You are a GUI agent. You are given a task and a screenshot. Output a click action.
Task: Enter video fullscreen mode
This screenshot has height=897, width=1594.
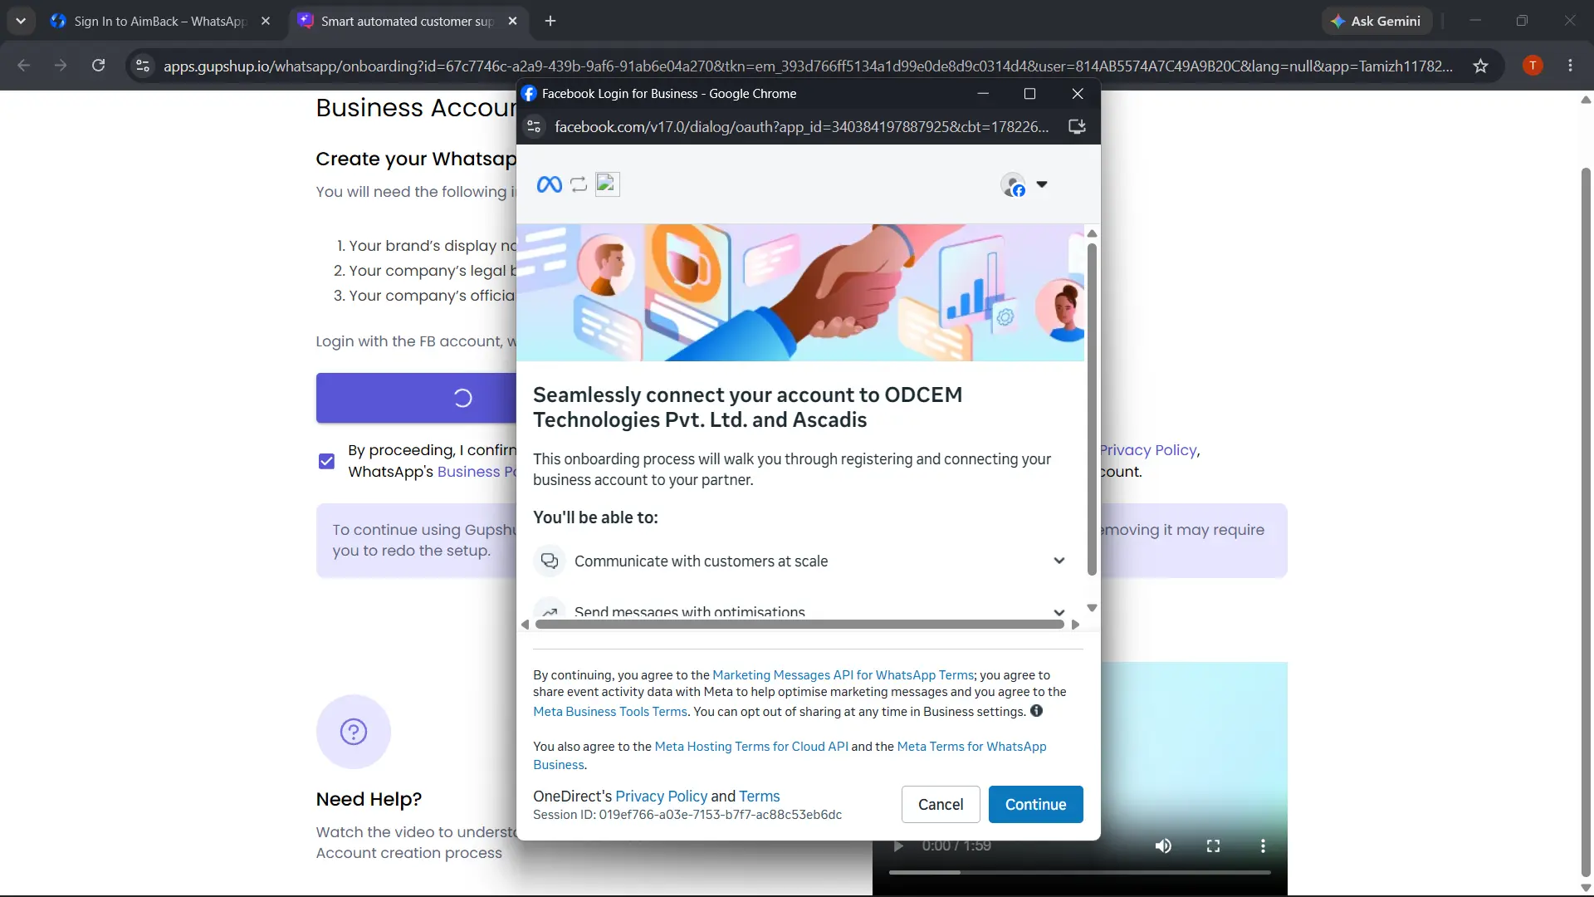1213,846
